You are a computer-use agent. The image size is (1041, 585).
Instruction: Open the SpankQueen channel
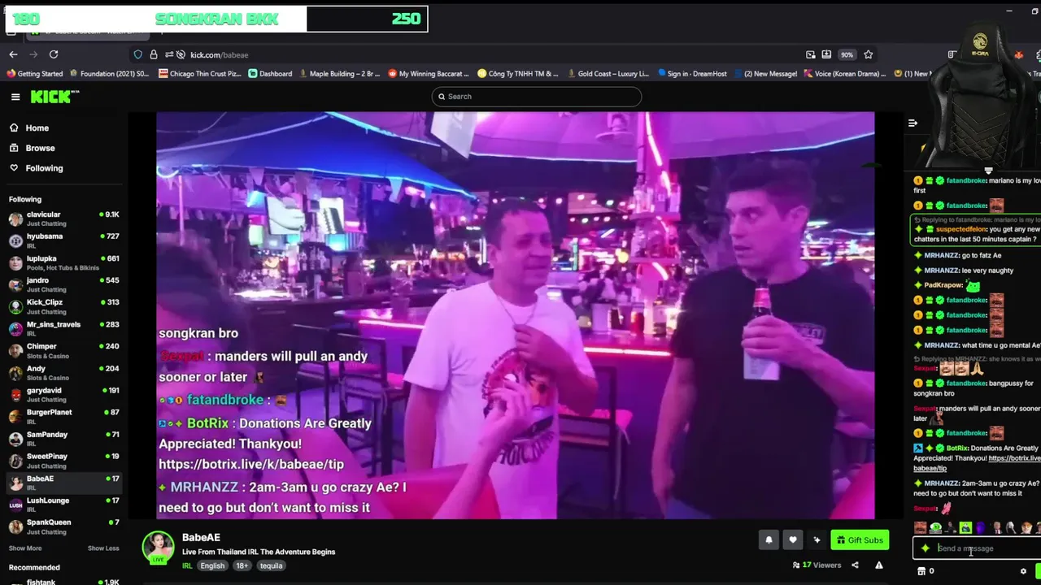pos(63,526)
